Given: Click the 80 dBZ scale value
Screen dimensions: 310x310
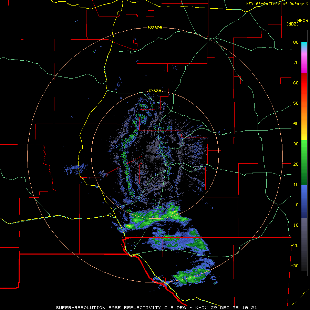Looking at the screenshot, I should (x=296, y=42).
